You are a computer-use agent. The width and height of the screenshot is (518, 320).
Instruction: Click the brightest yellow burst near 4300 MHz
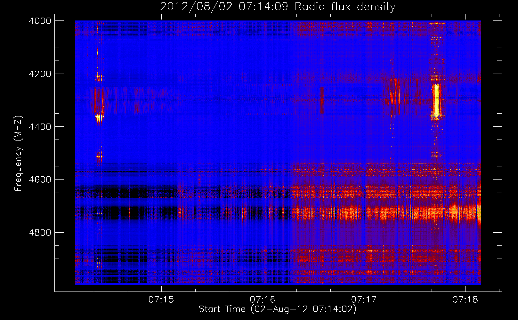pos(436,100)
